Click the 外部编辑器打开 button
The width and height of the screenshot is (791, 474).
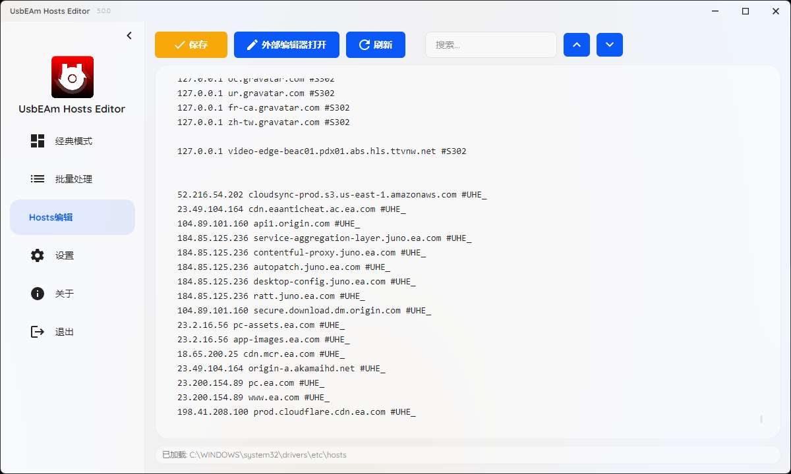pos(287,45)
